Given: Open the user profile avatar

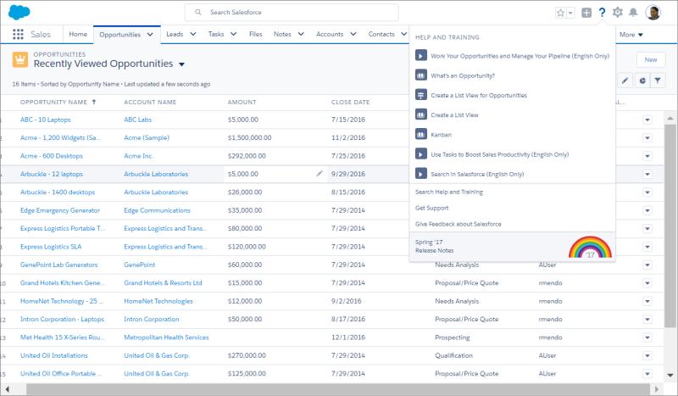Looking at the screenshot, I should 653,12.
